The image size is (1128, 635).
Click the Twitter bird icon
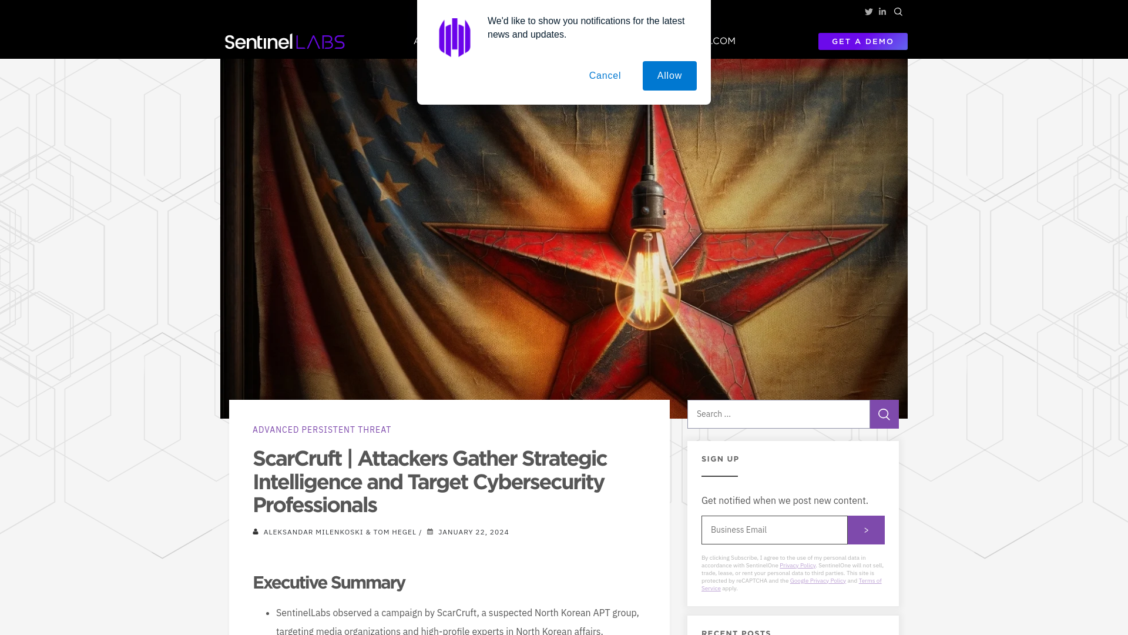[868, 11]
